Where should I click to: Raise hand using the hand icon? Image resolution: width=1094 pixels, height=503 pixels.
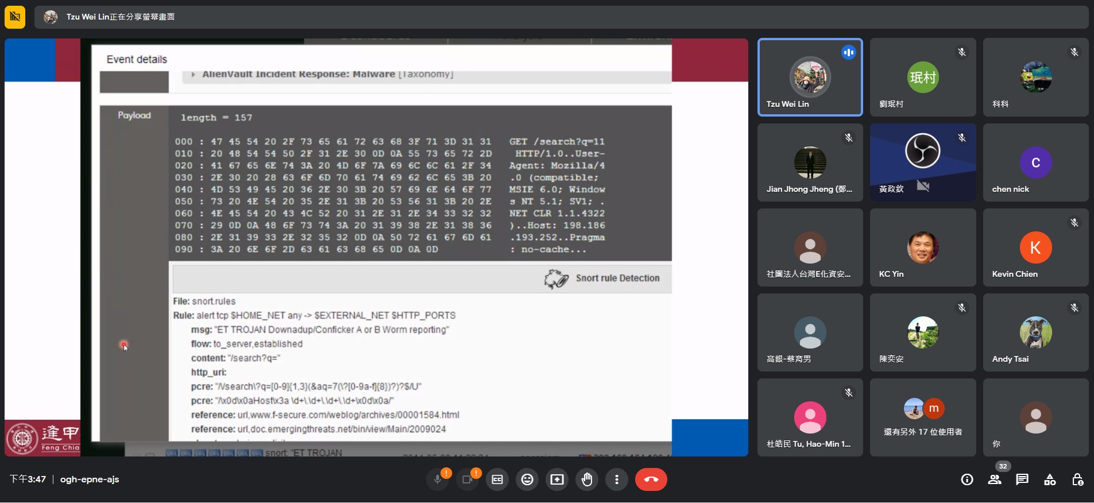[587, 479]
